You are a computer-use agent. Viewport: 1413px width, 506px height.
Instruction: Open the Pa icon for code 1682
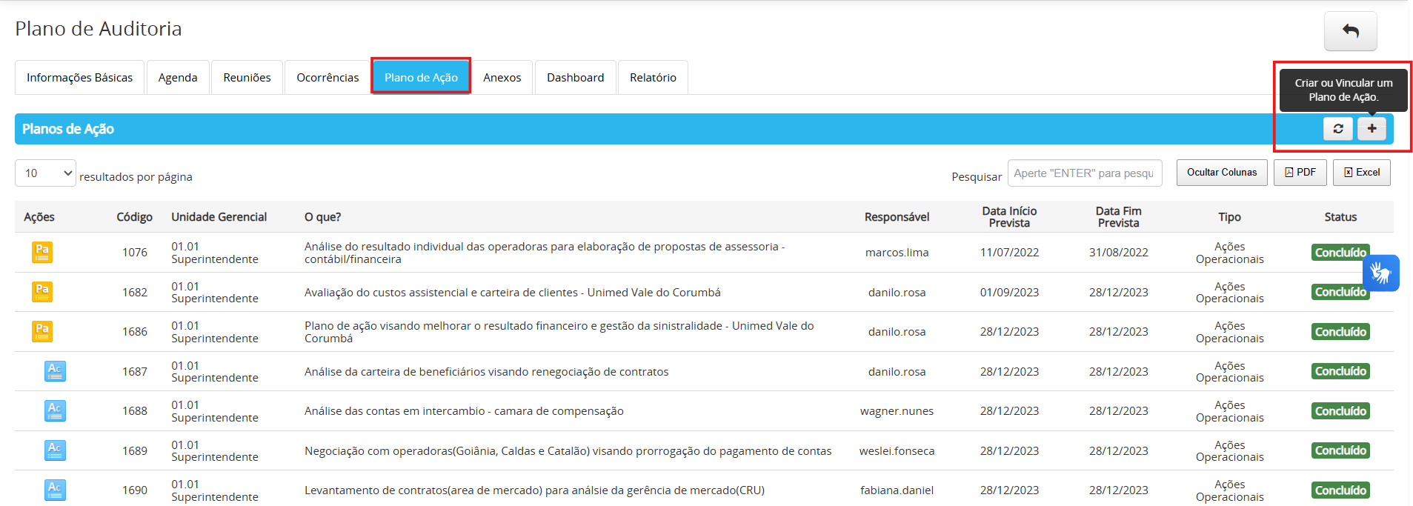[x=42, y=292]
